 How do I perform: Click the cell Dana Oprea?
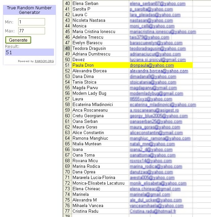pyautogui.click(x=100, y=172)
